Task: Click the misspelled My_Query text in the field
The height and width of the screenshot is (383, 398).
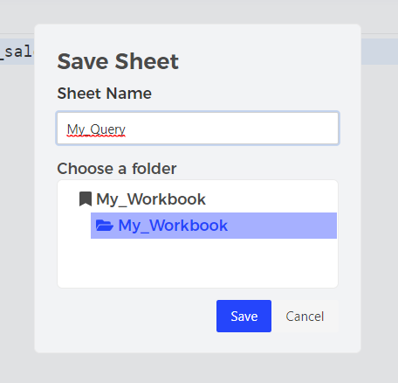Action: click(x=96, y=129)
